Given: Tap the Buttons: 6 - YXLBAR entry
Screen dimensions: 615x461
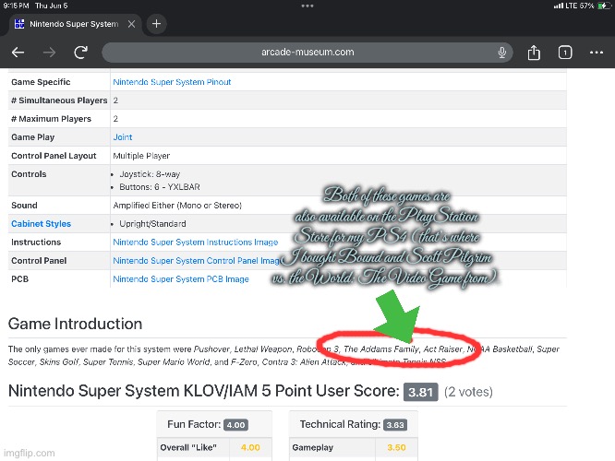Looking at the screenshot, I should pyautogui.click(x=160, y=187).
